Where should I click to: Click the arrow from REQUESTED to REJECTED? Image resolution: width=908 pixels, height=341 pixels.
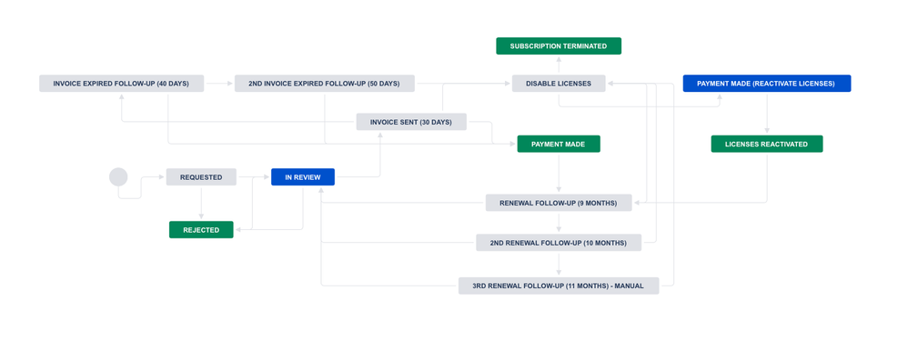pyautogui.click(x=201, y=203)
